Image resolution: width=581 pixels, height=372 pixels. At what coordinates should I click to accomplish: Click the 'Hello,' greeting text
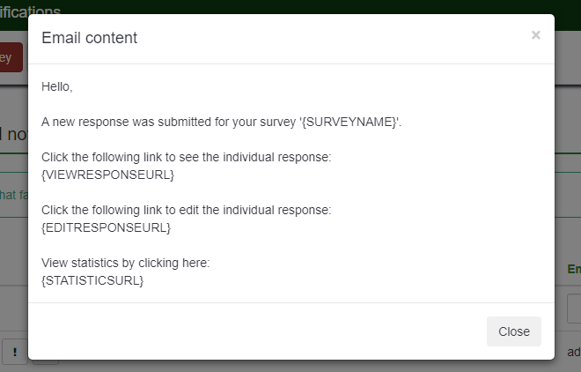[x=57, y=86]
